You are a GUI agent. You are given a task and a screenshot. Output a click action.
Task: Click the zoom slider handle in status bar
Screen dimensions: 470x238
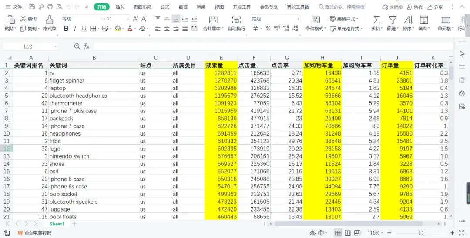click(421, 233)
